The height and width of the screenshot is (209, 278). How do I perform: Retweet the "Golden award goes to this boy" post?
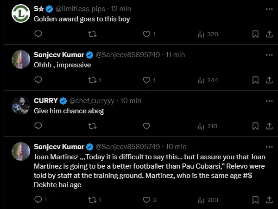point(93,34)
